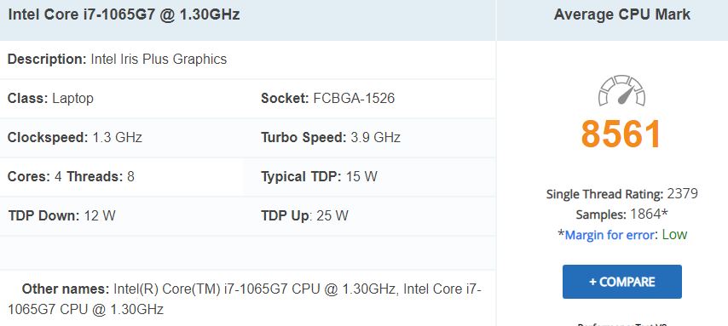Click the + COMPARE button
Viewport: 728px width, 326px height.
(x=622, y=282)
